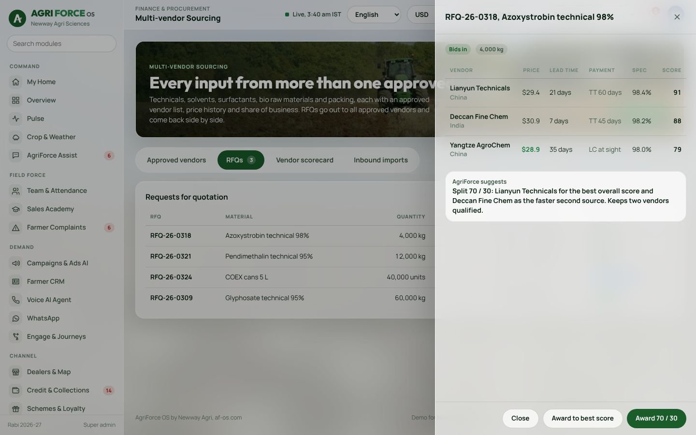Click Schemes & Loyalty gift icon
Screen dimensions: 696x435
coord(16,409)
